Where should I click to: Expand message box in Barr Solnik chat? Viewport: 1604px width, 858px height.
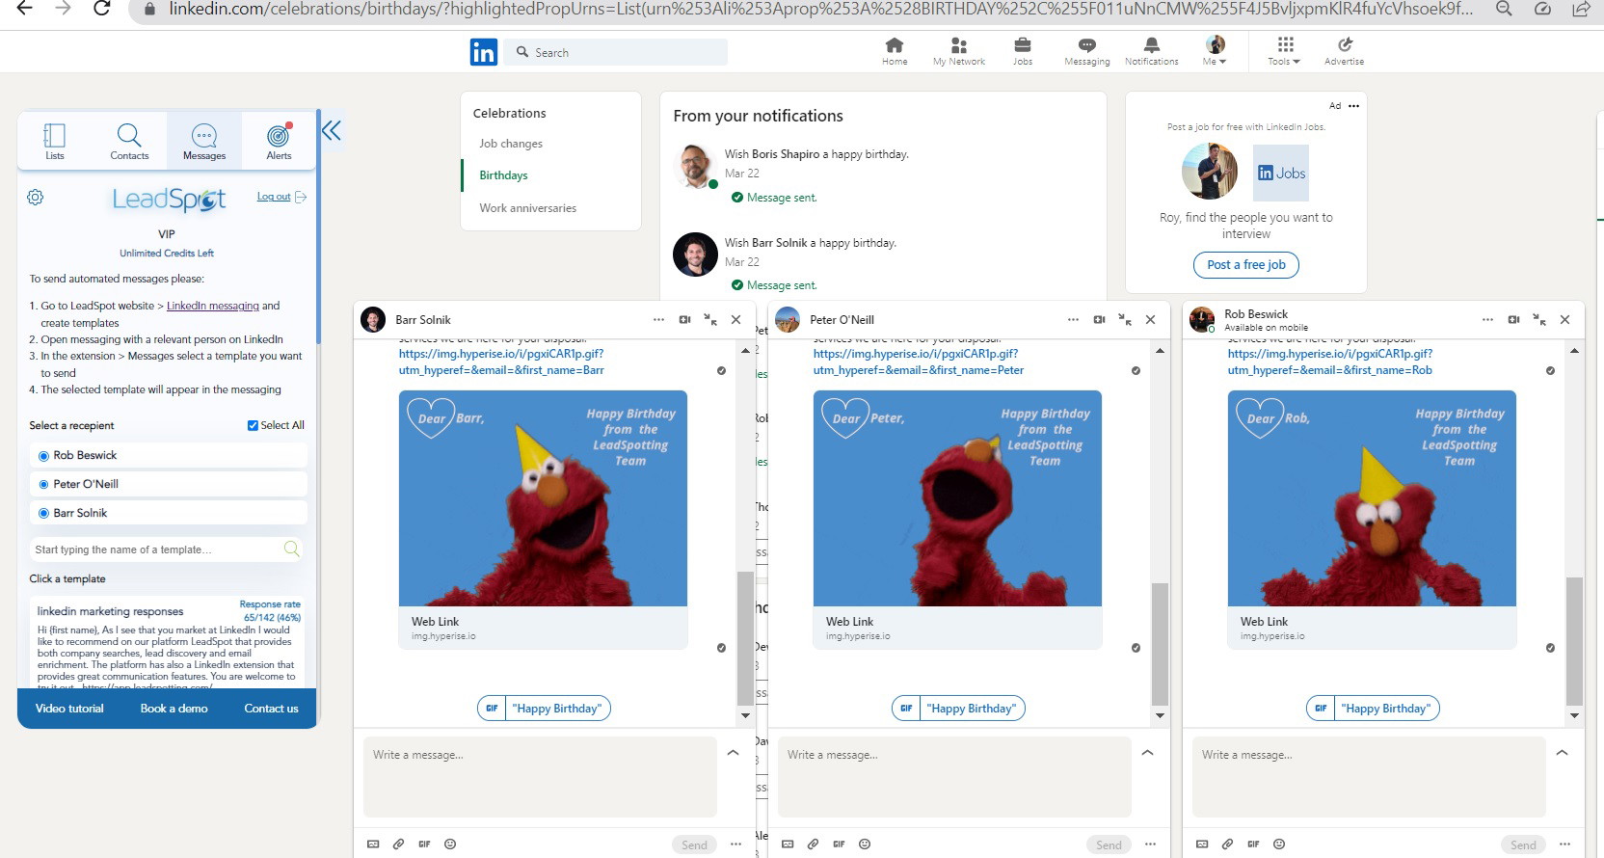733,753
